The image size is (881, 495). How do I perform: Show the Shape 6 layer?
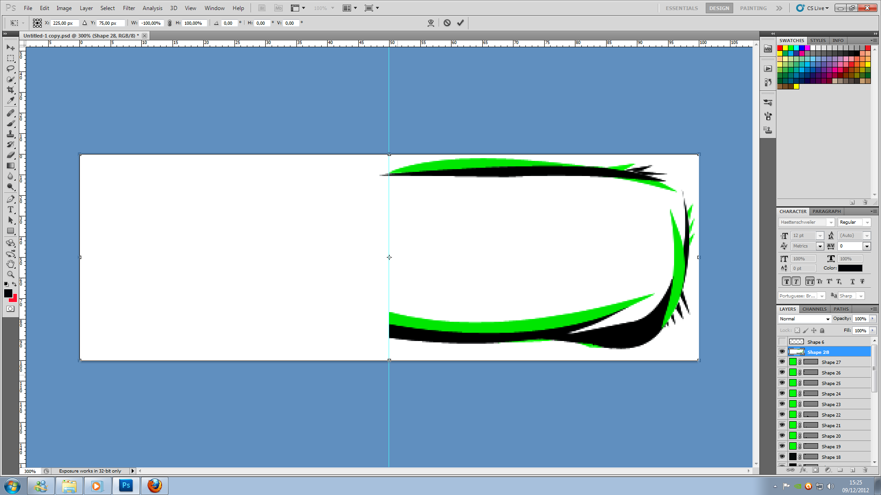(x=782, y=342)
